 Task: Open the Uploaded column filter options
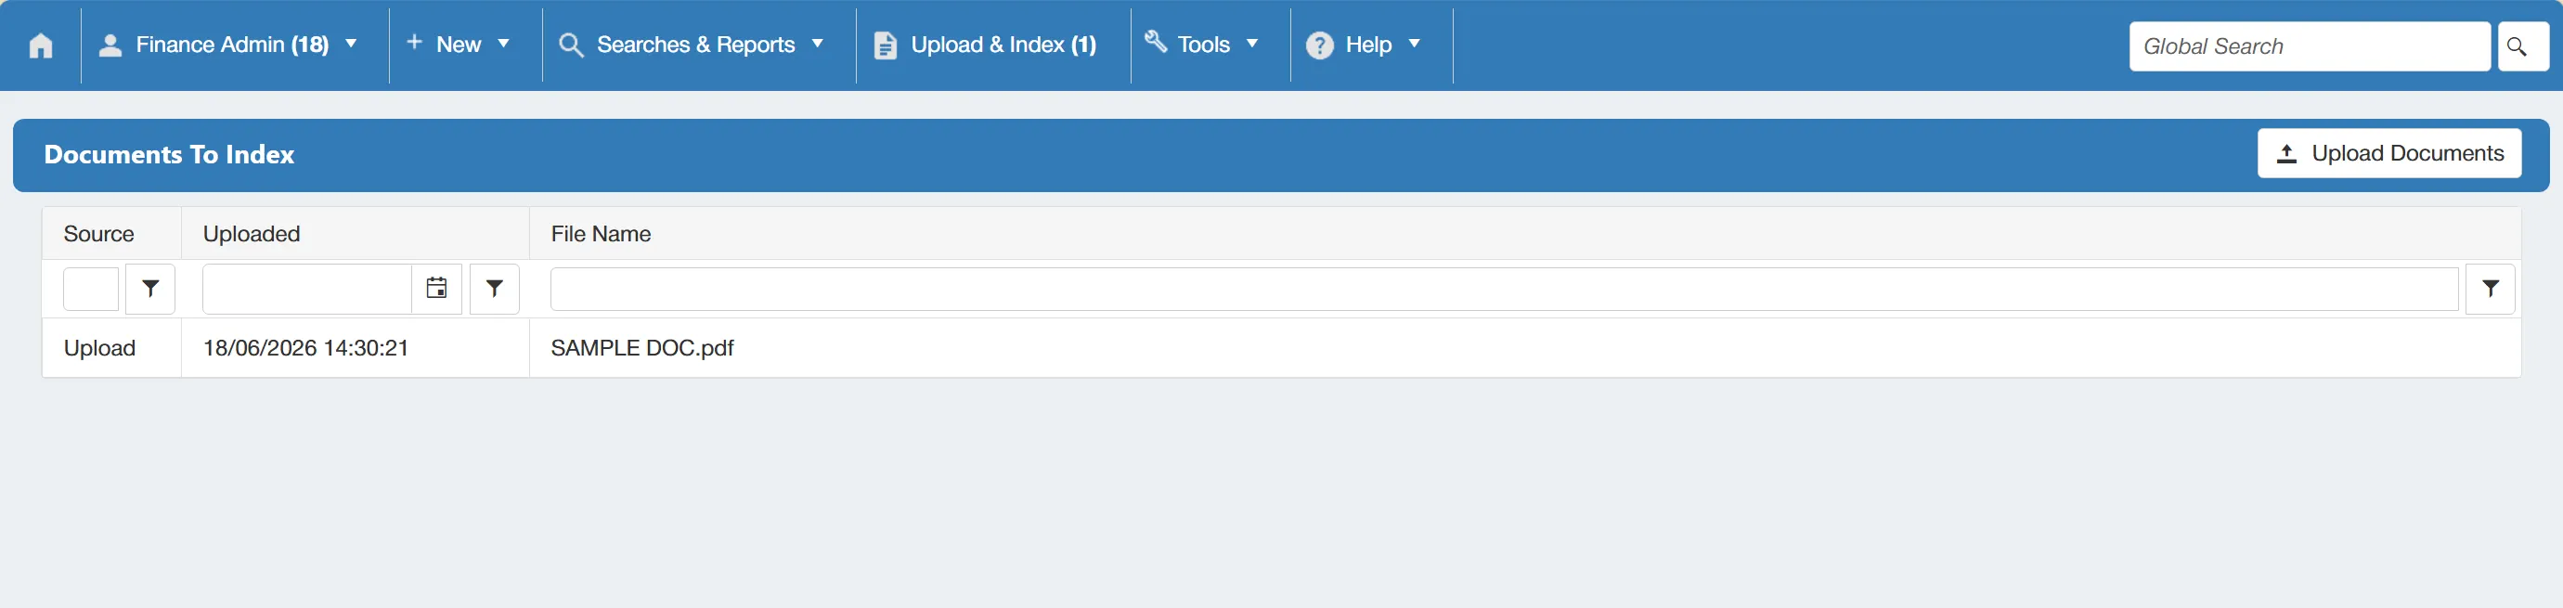(495, 289)
